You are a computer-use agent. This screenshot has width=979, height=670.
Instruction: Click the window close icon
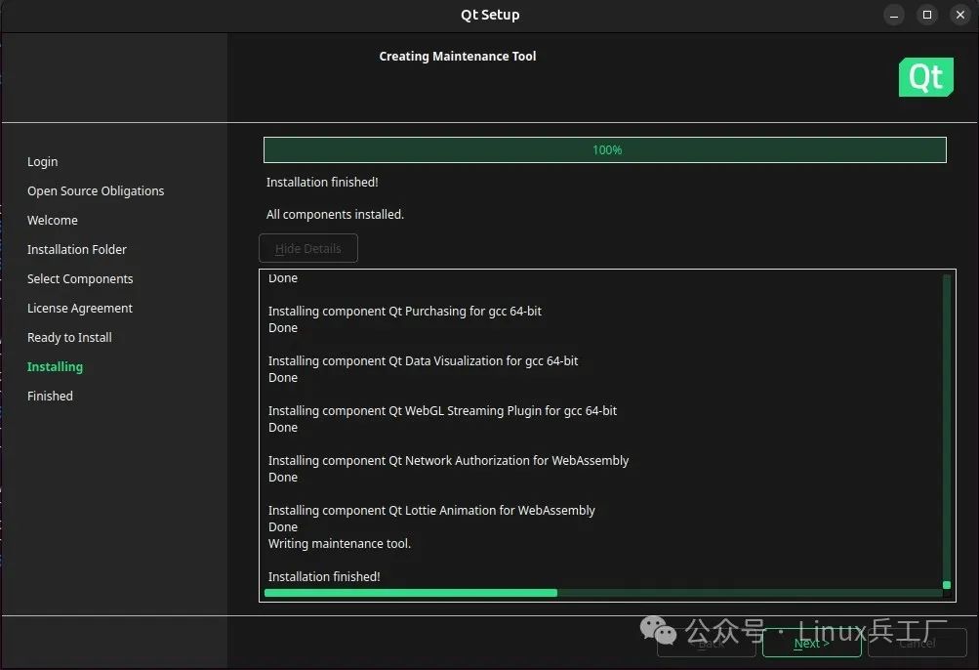coord(959,15)
